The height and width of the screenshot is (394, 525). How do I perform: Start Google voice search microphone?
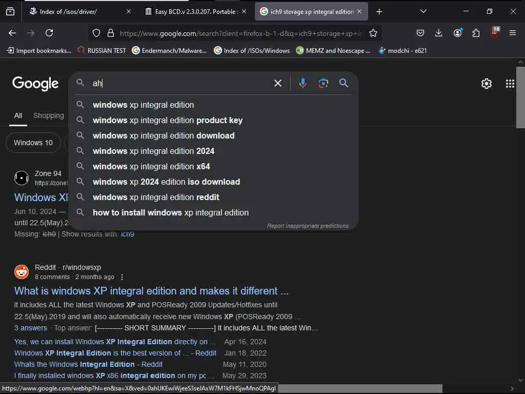click(x=302, y=83)
